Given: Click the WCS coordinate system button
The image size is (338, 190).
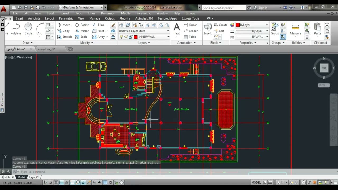Looking at the screenshot, I should pos(324,85).
